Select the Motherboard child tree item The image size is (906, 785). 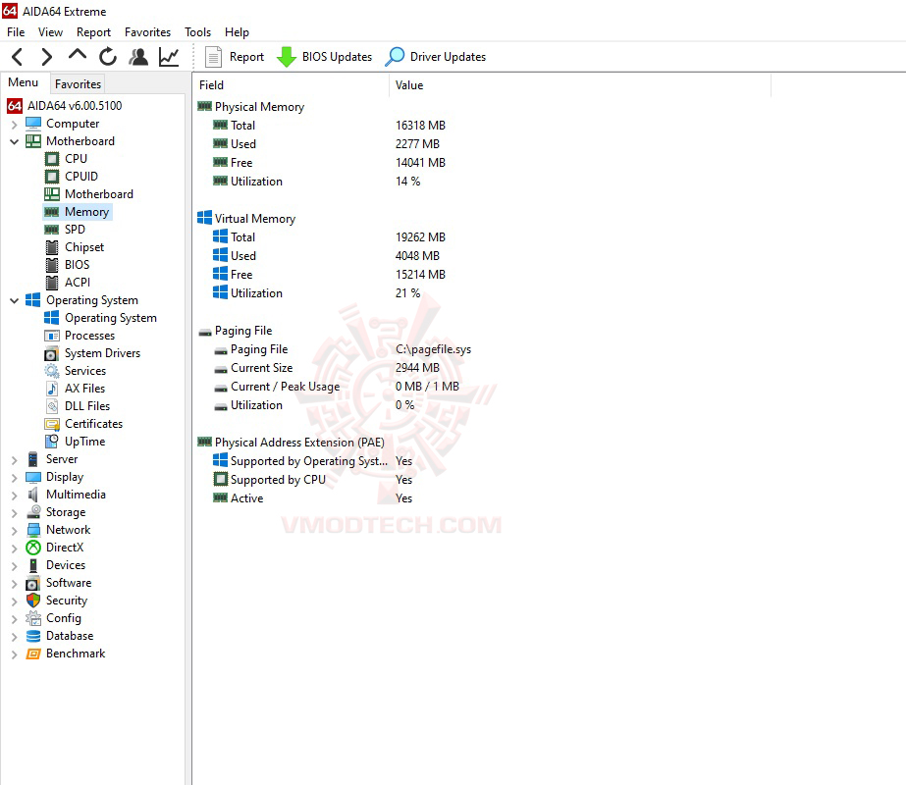[x=99, y=194]
